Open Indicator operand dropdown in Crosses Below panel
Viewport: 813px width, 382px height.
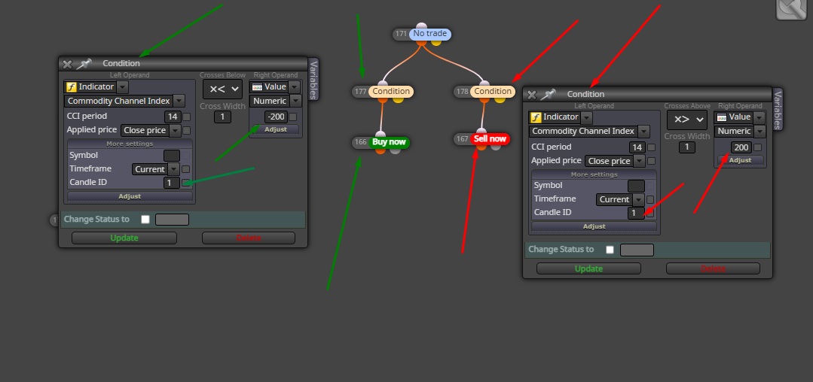tap(122, 87)
